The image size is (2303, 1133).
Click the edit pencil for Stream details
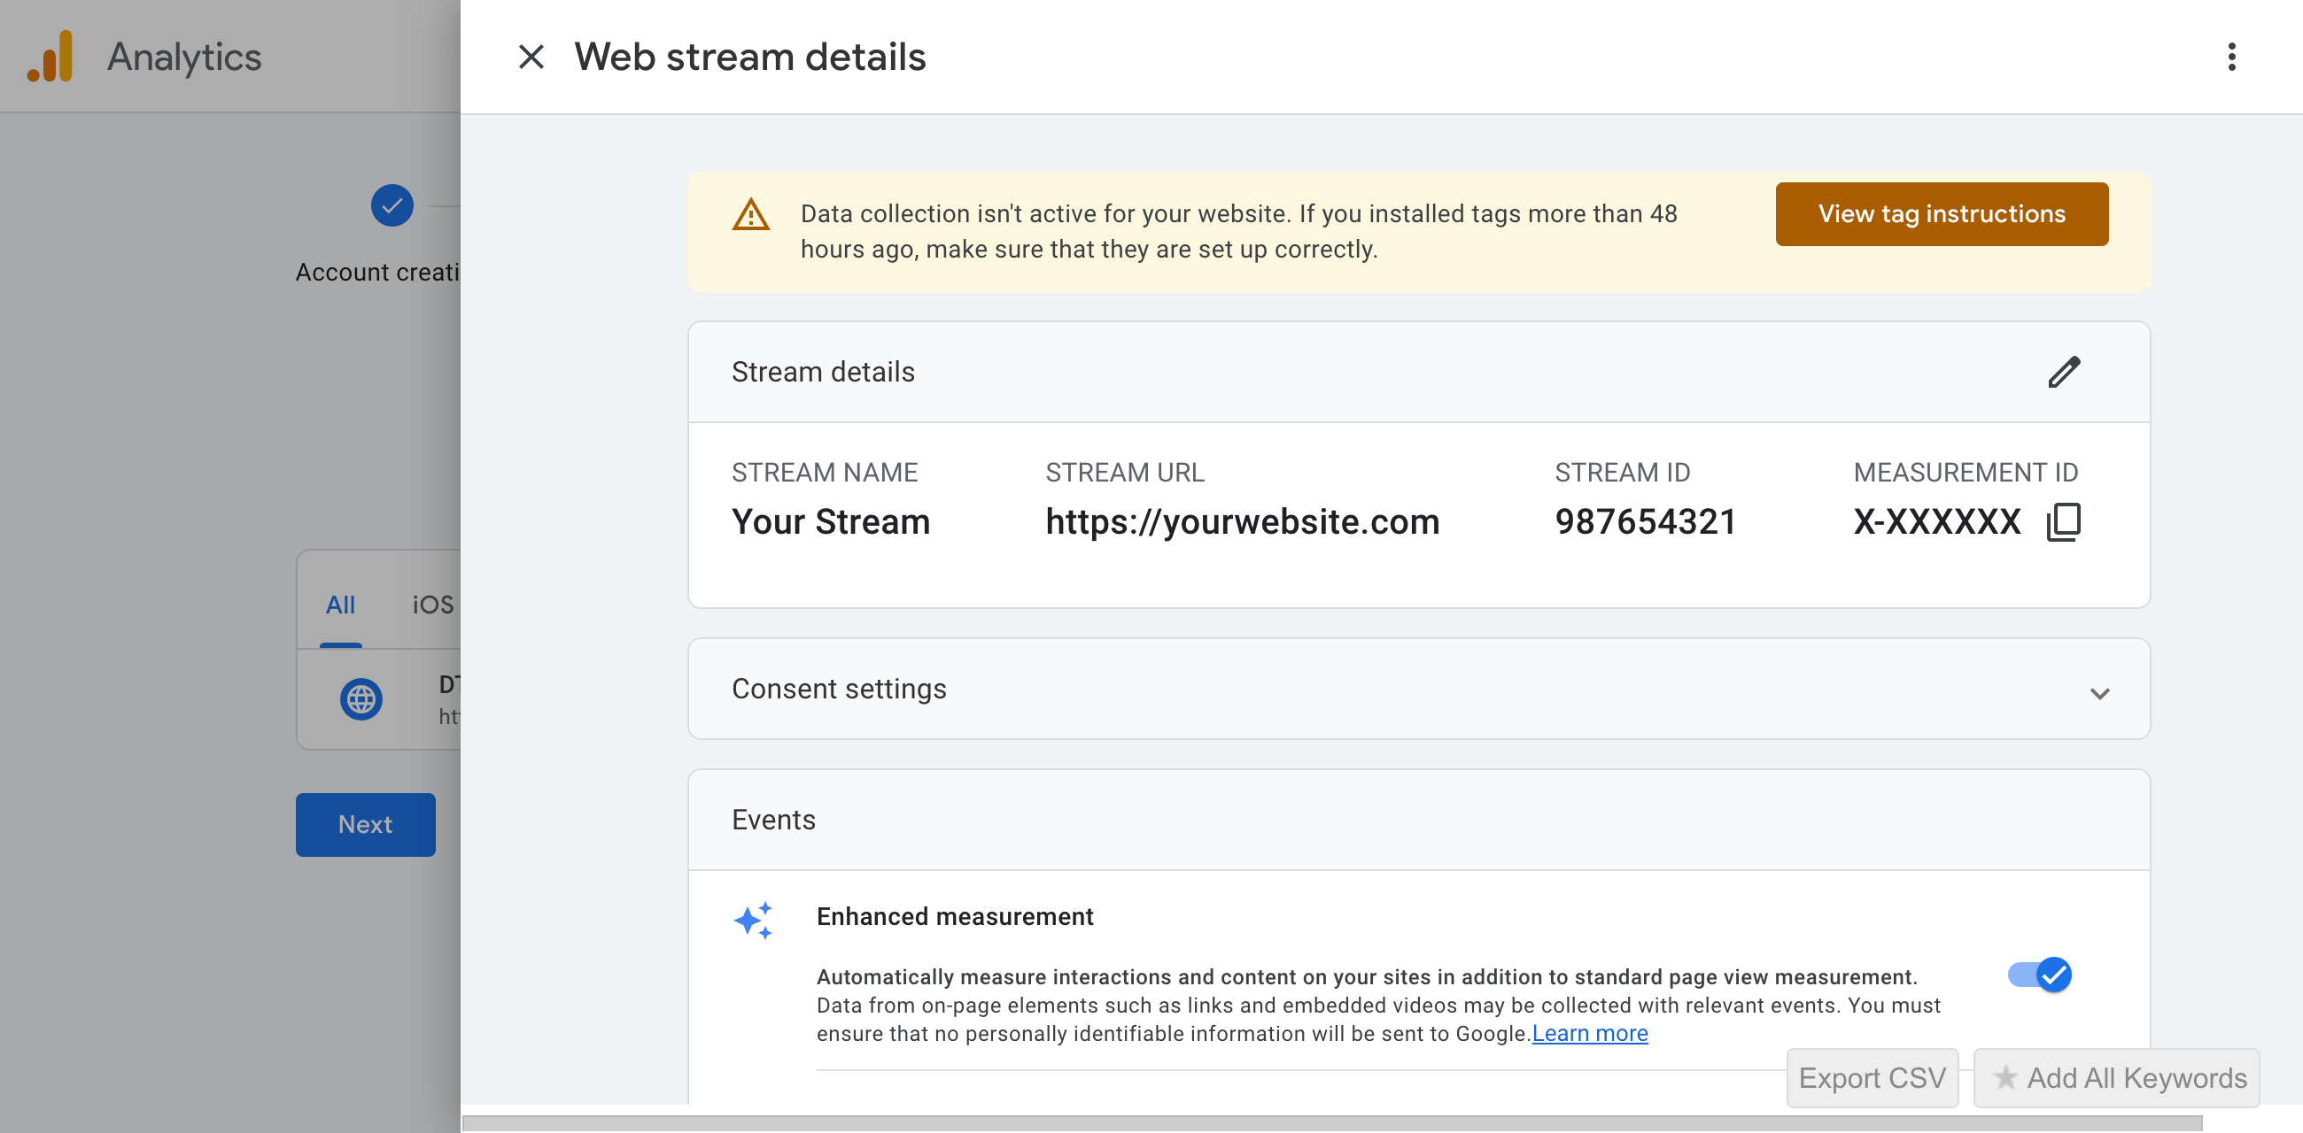2066,372
